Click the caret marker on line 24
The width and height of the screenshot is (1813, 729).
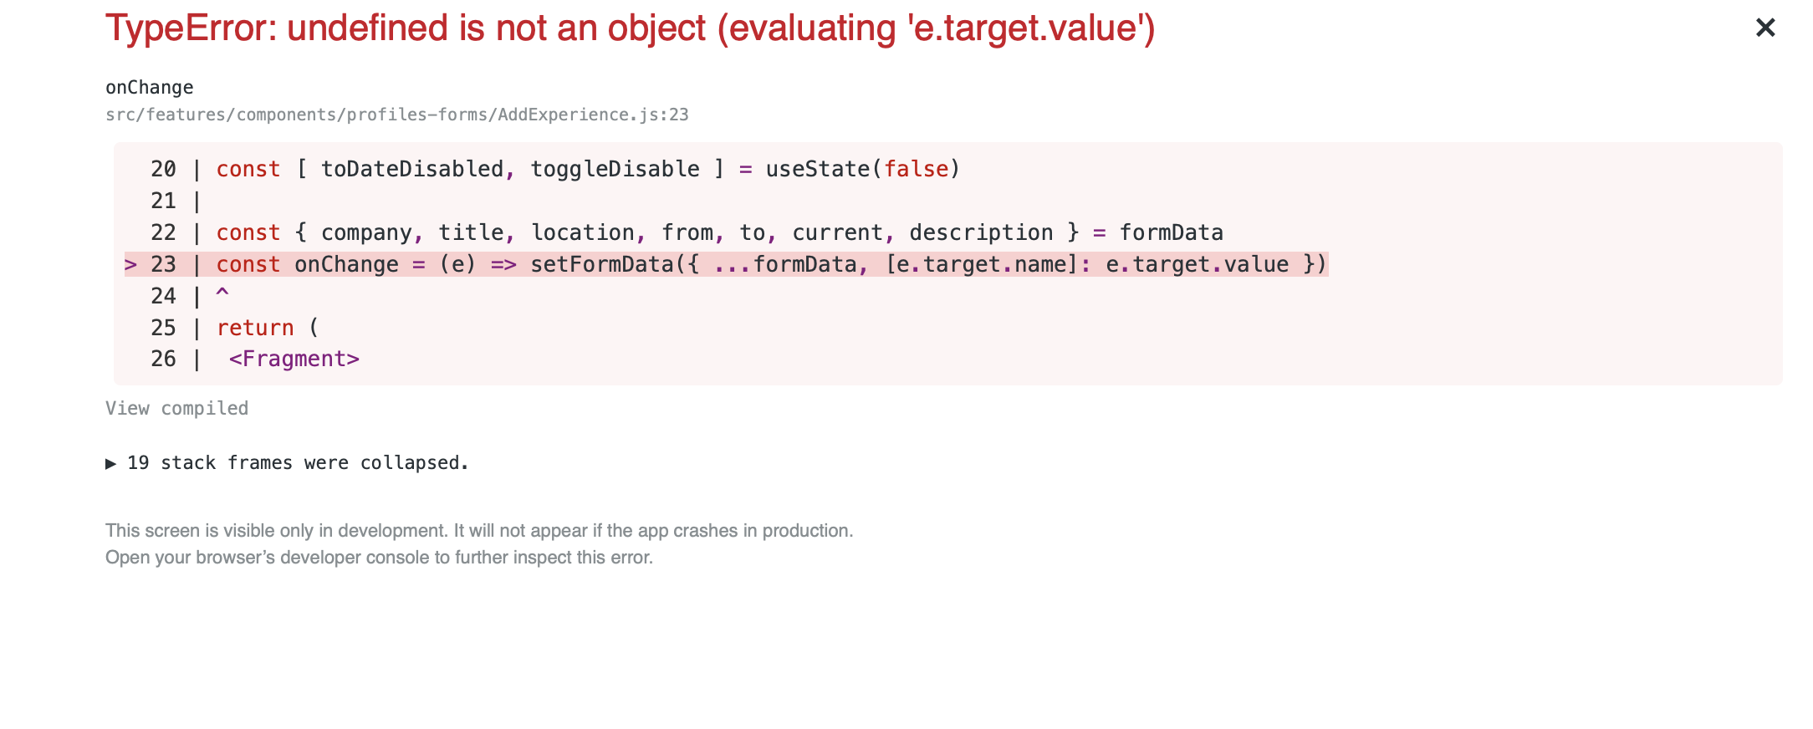point(223,294)
